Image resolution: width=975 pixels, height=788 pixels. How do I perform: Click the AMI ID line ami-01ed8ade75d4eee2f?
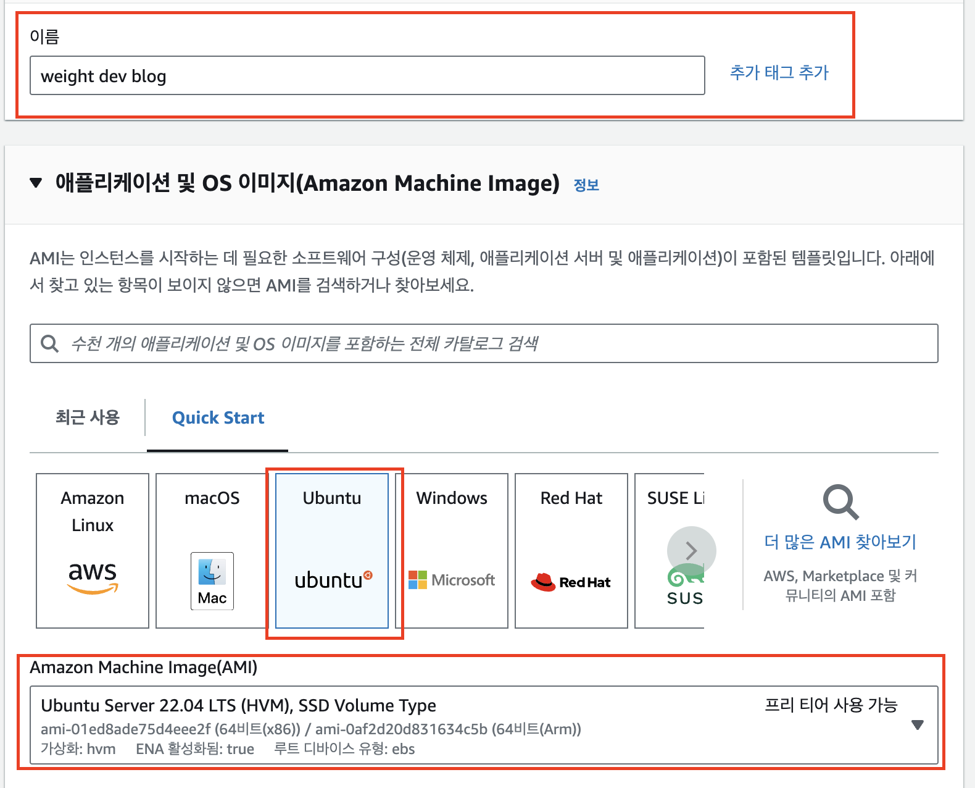tap(311, 729)
